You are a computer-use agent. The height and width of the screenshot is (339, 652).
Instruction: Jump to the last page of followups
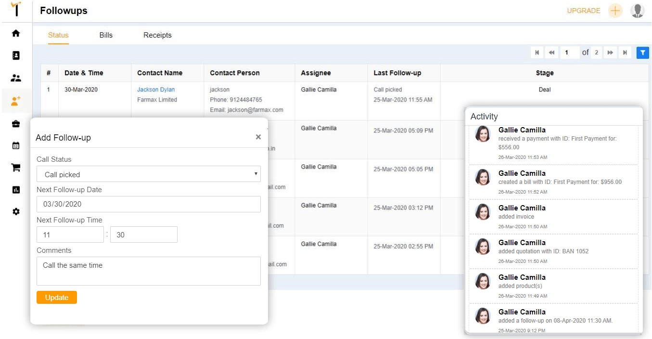pos(625,52)
